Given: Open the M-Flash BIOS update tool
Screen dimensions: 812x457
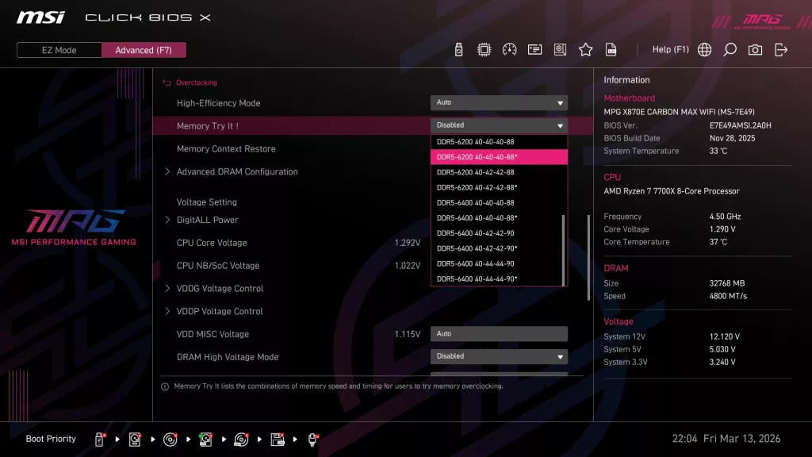Looking at the screenshot, I should tap(458, 49).
